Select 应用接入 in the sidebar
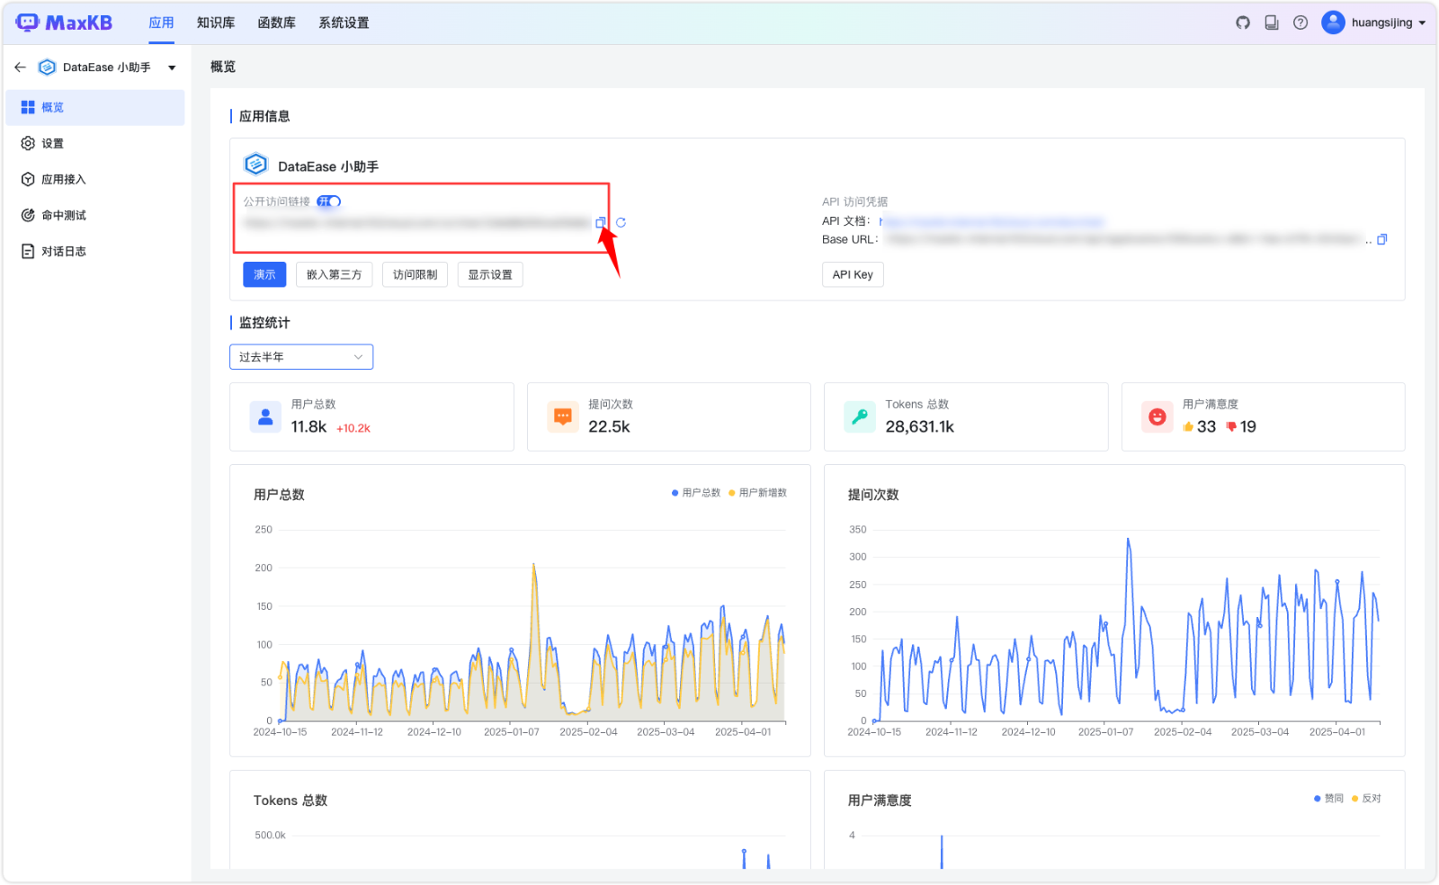This screenshot has height=885, width=1439. (95, 179)
